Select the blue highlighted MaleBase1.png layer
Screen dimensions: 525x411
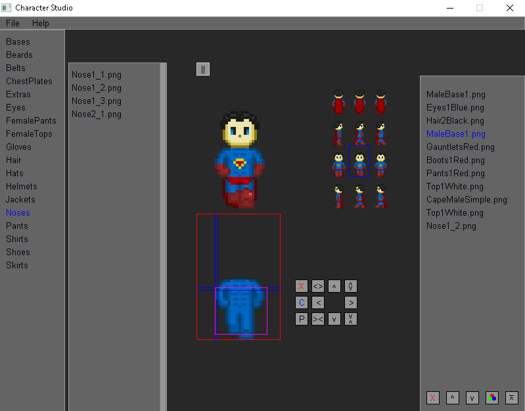[x=456, y=133]
